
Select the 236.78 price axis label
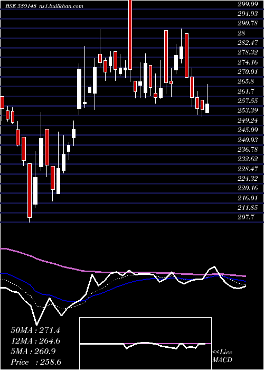pyautogui.click(x=248, y=150)
